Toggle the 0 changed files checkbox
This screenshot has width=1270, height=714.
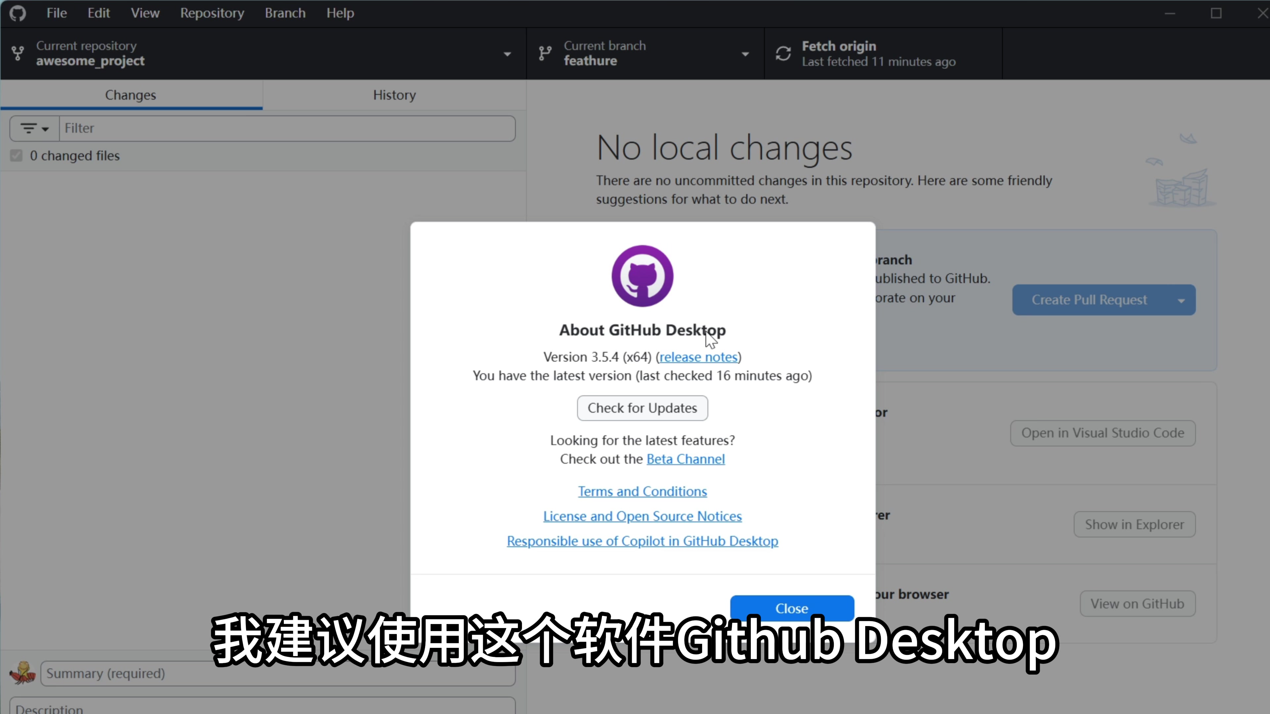point(16,156)
